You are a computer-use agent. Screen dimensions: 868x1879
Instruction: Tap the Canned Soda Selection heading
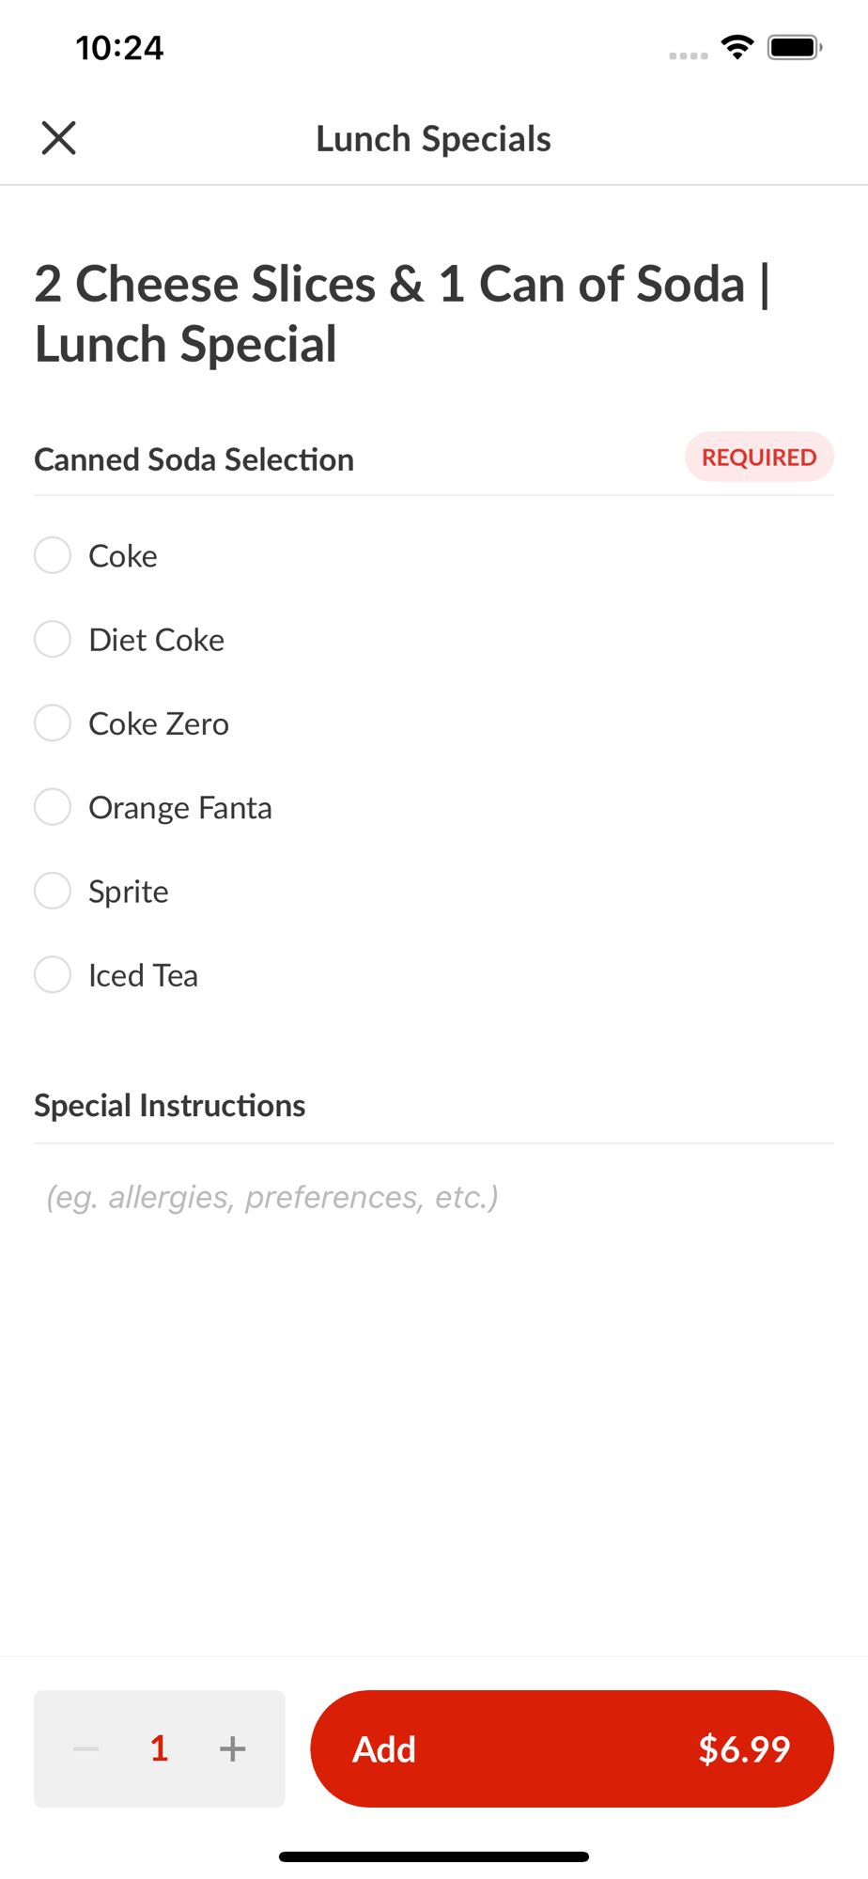pos(194,459)
